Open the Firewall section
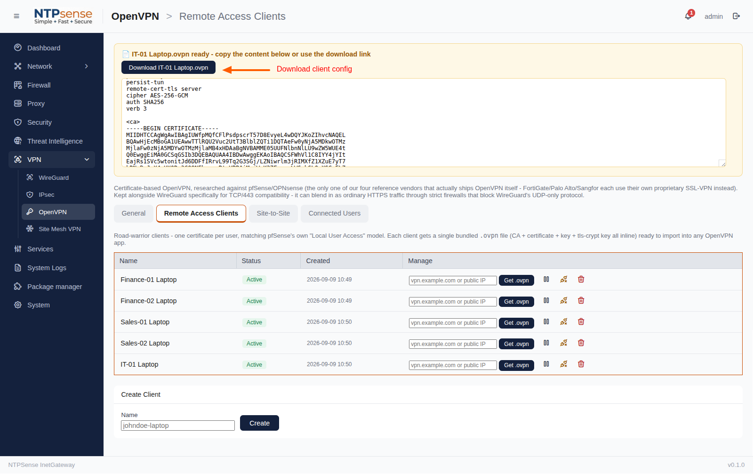 tap(52, 85)
